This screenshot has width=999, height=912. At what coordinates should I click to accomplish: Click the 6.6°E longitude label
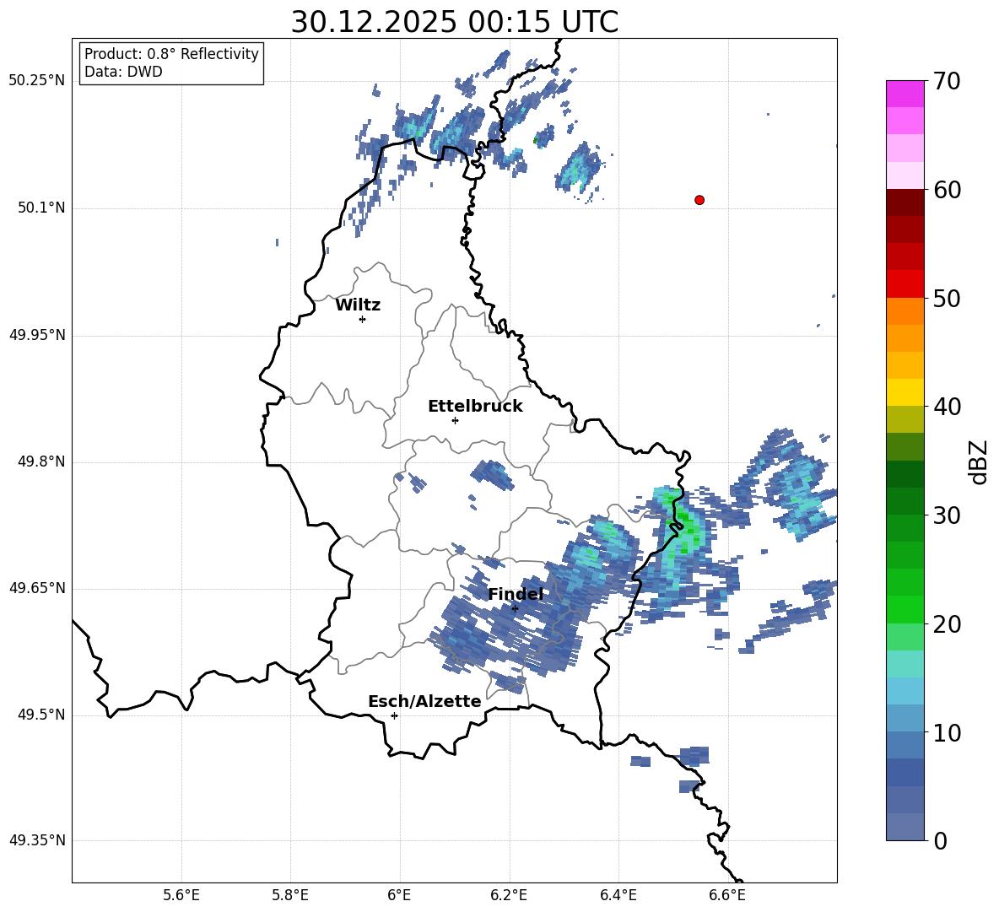pyautogui.click(x=727, y=895)
